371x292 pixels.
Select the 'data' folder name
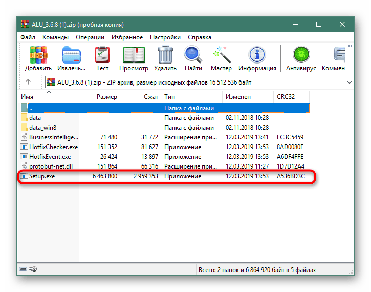pos(35,118)
